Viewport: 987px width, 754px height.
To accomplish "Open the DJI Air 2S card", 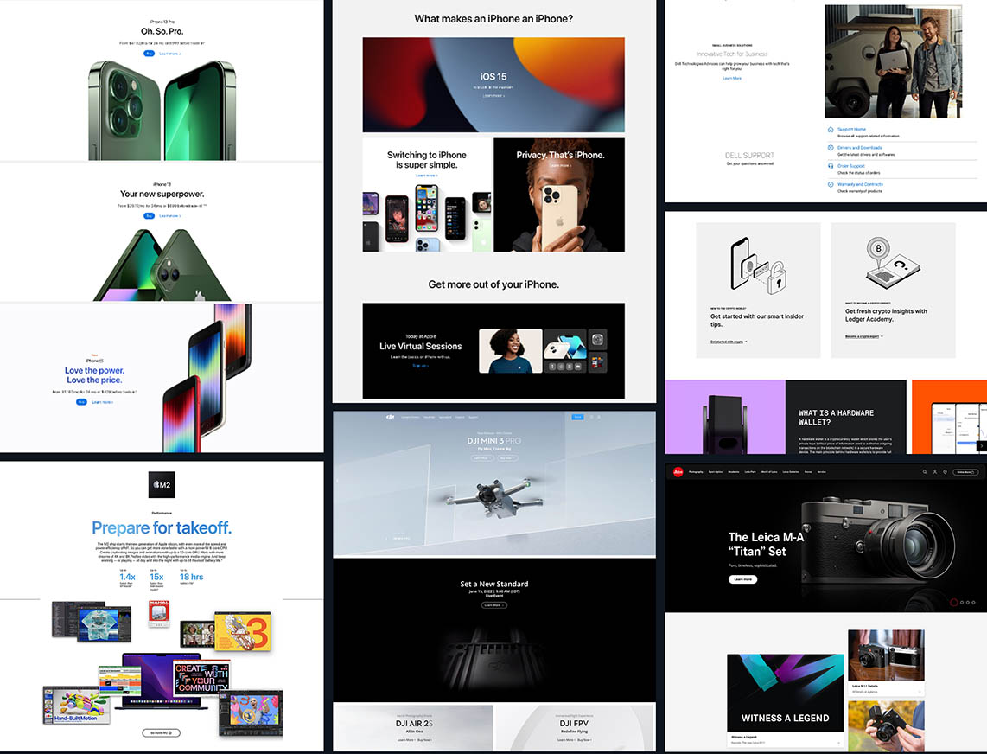I will [x=414, y=727].
